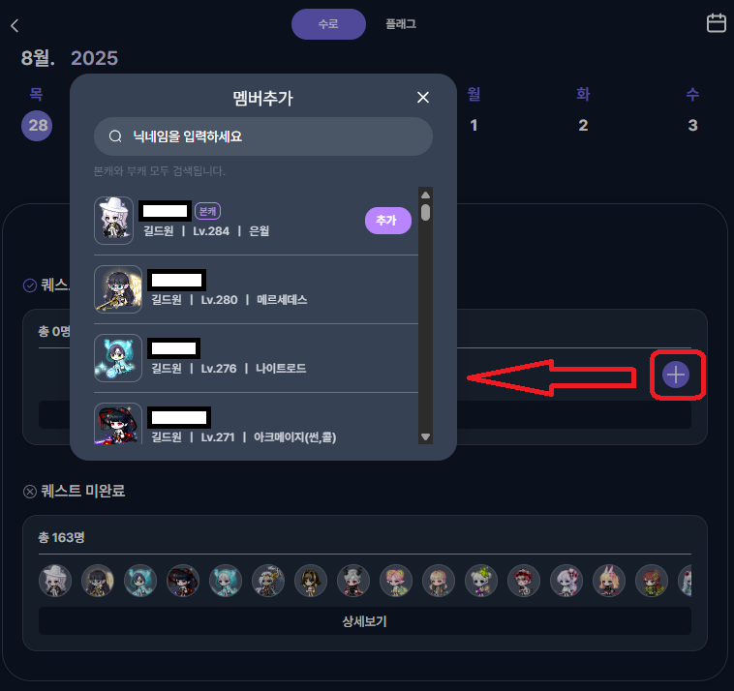Click the 본캐 badge label

point(207,211)
